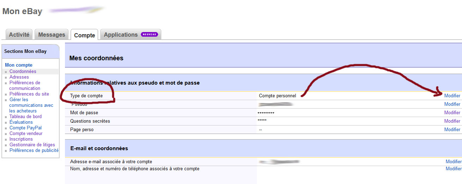Click Adresse e-mail associée à votre compte
The image size is (462, 184).
pos(111,161)
